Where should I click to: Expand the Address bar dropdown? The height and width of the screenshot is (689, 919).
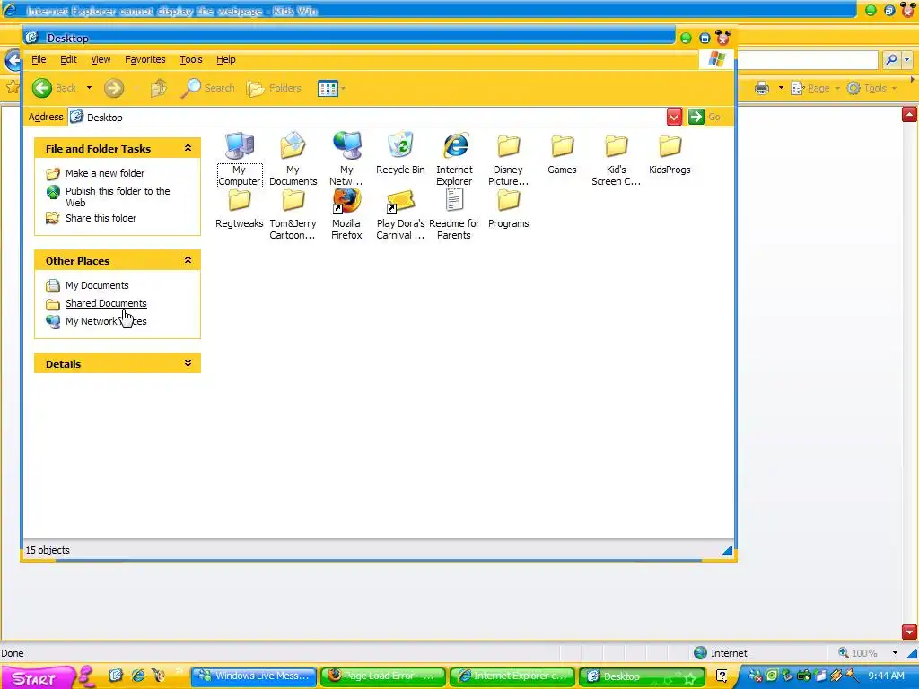coord(674,117)
